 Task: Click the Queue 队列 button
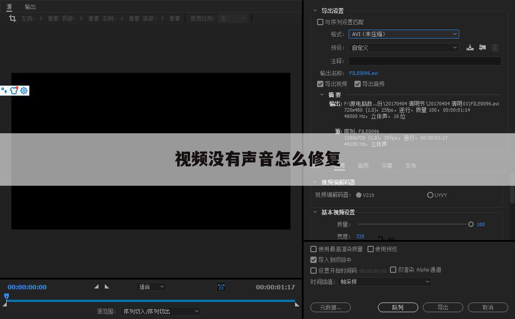click(398, 307)
